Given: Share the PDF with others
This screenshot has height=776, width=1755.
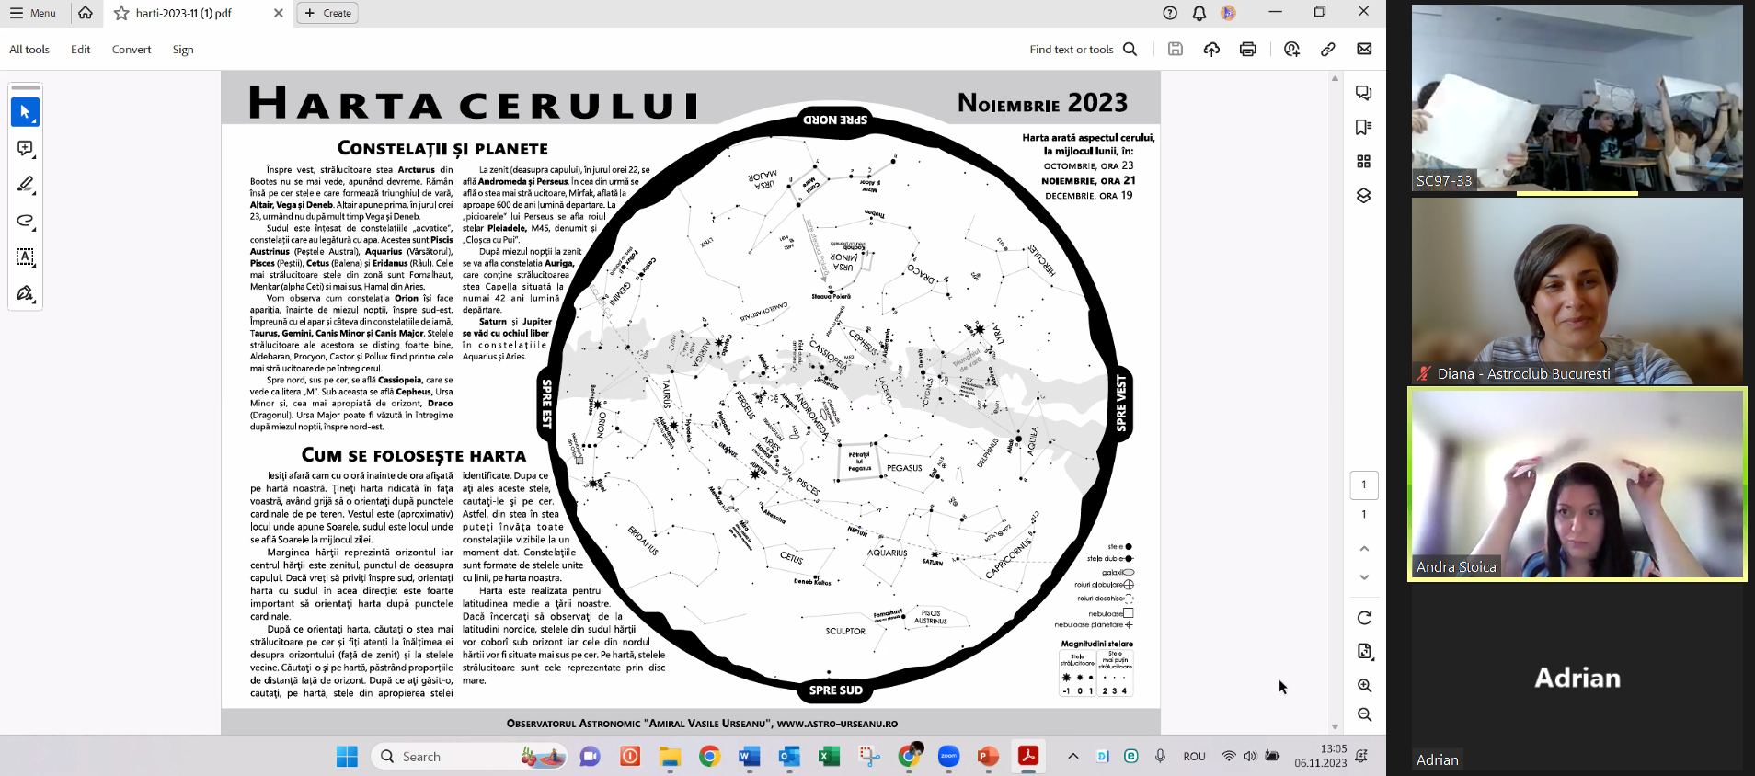Looking at the screenshot, I should (1292, 50).
